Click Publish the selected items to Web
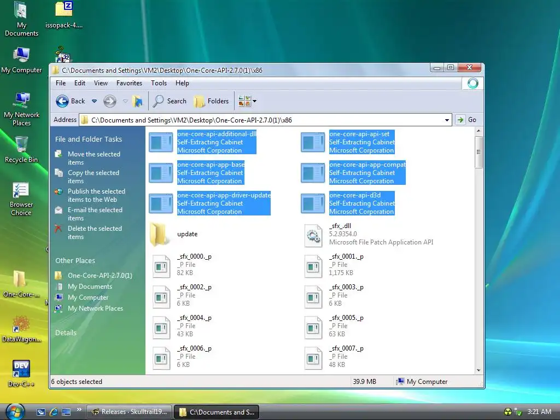 (x=96, y=195)
